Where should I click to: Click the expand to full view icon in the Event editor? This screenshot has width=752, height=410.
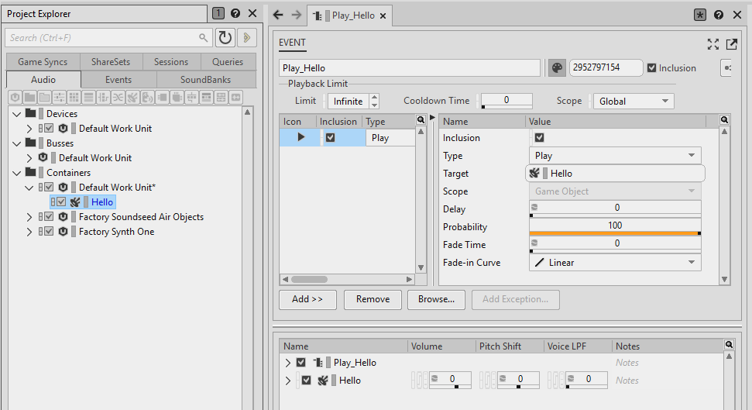[713, 44]
